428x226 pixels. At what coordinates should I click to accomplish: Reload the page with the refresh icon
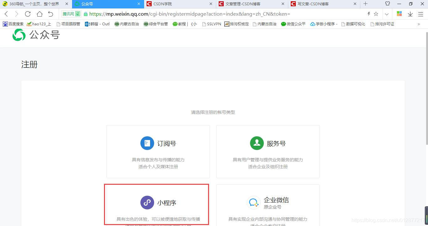28,14
